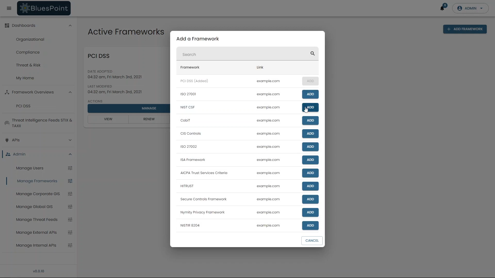Open the hamburger navigation menu
This screenshot has height=278, width=495.
point(9,8)
